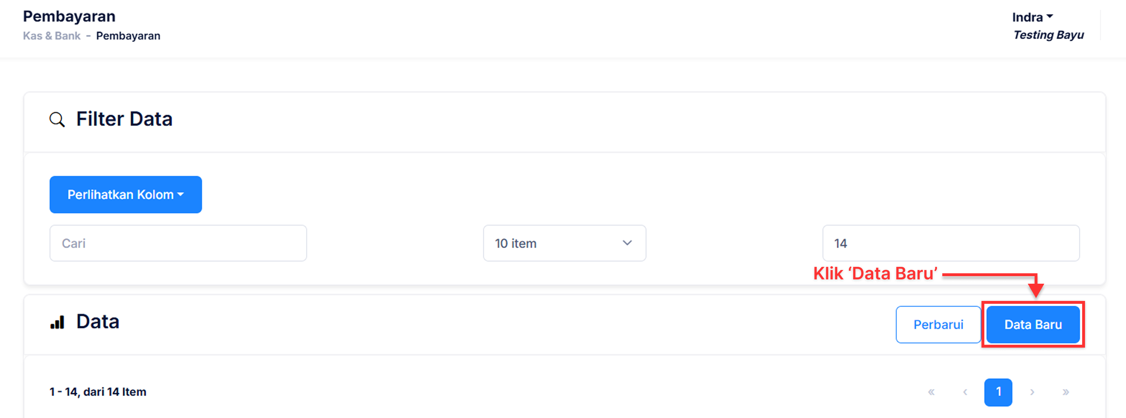Click the bar chart icon beside Data

57,322
